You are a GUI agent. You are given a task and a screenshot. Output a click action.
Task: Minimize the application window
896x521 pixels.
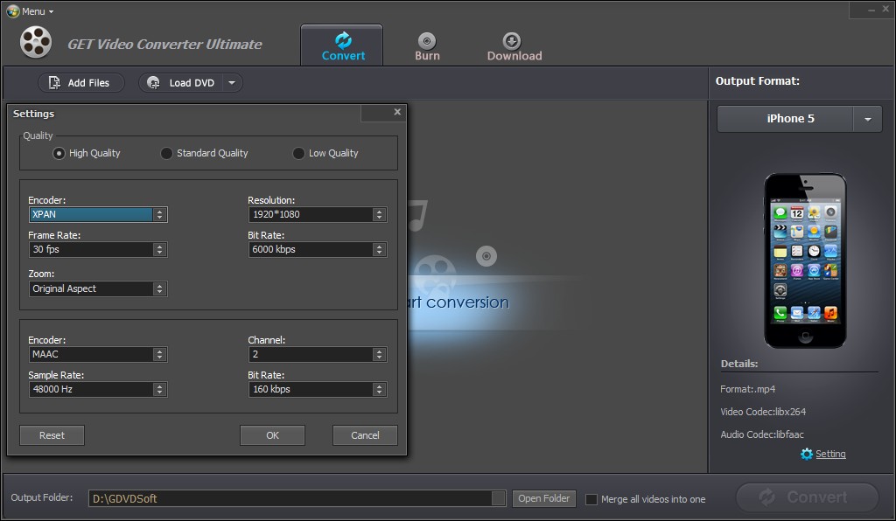871,10
